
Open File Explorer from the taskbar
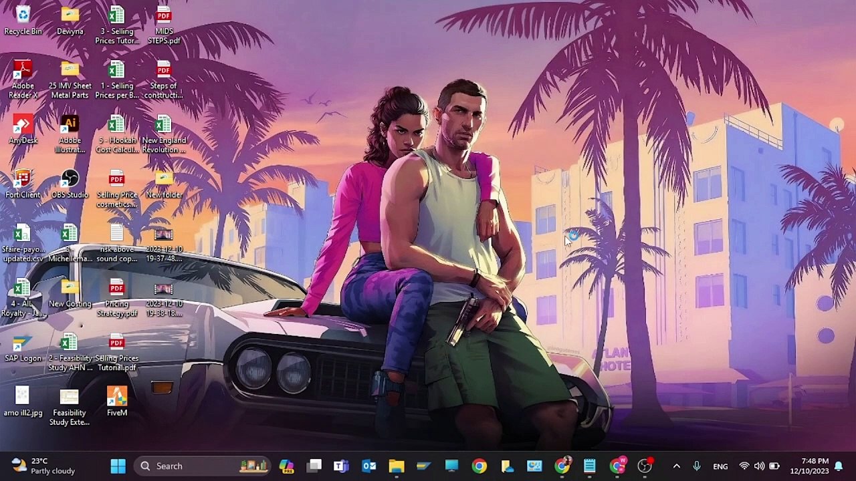coord(397,466)
